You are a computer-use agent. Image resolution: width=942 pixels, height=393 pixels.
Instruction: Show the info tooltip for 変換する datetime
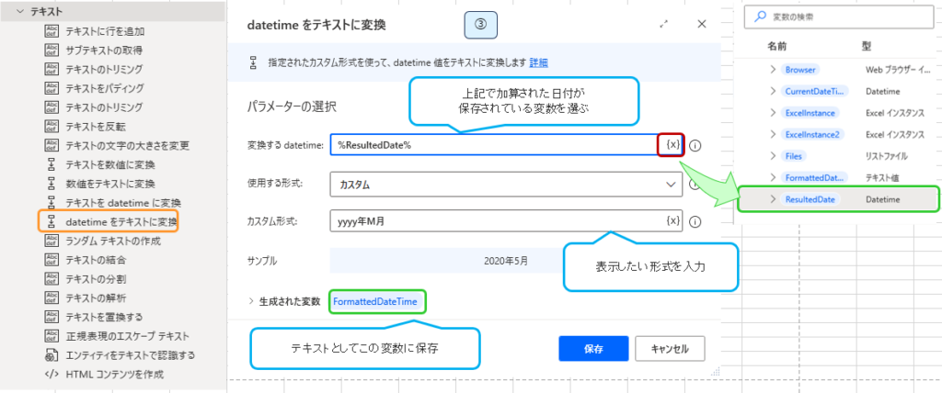[695, 145]
